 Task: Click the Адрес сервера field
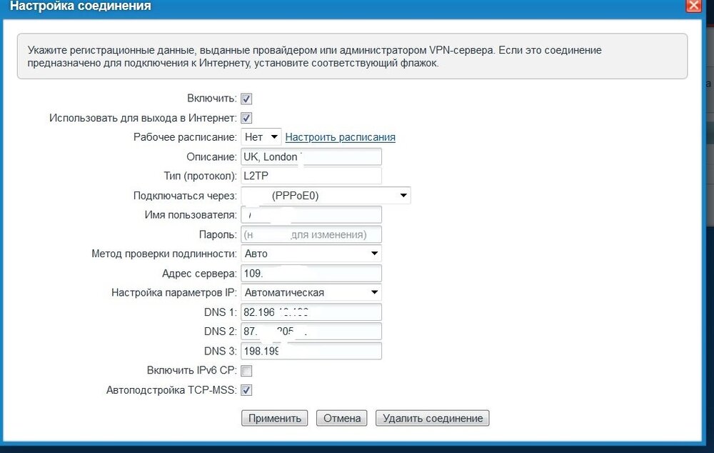point(311,273)
